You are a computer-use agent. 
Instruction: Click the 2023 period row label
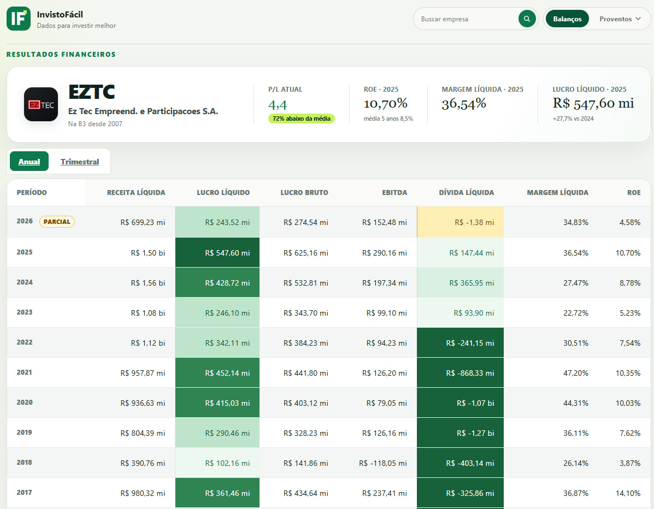(x=25, y=312)
